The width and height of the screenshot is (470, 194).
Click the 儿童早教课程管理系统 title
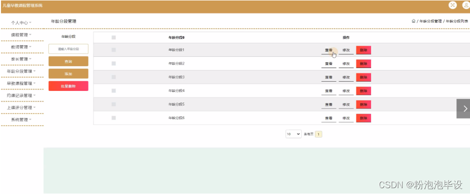click(x=22, y=5)
